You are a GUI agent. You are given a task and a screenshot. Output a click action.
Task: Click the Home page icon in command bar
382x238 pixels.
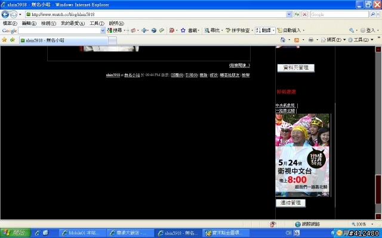click(x=282, y=40)
